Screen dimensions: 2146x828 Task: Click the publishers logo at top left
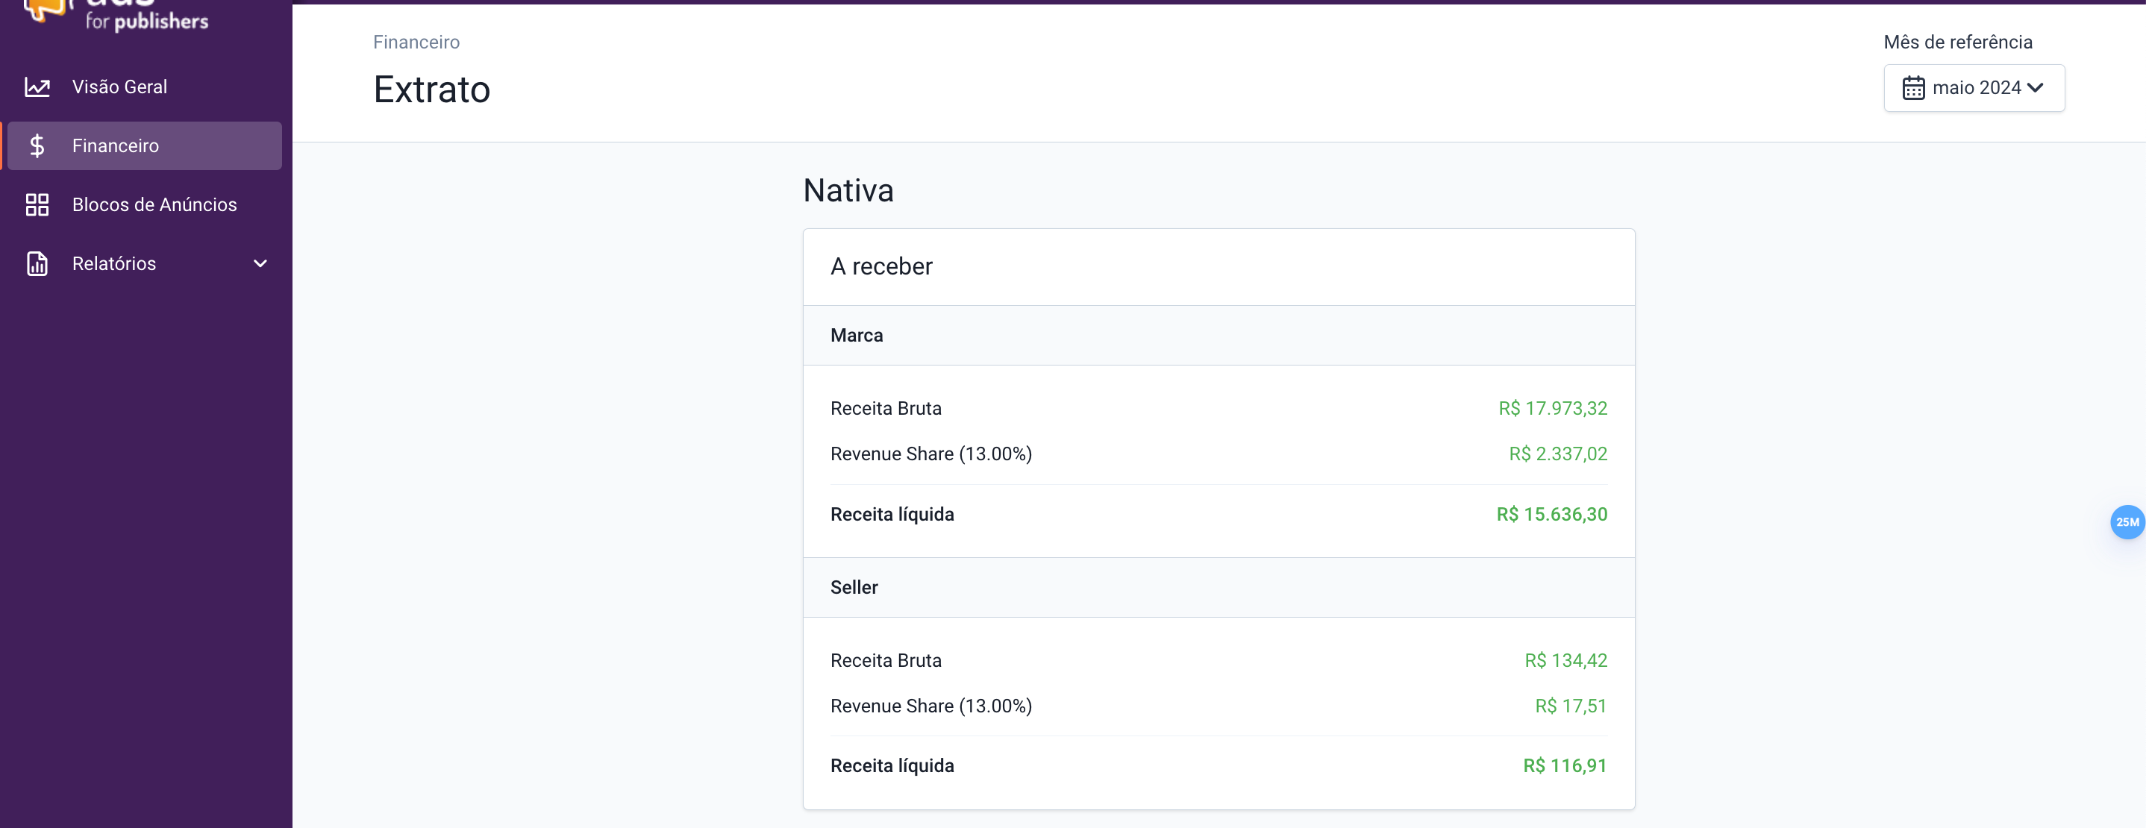tap(116, 16)
